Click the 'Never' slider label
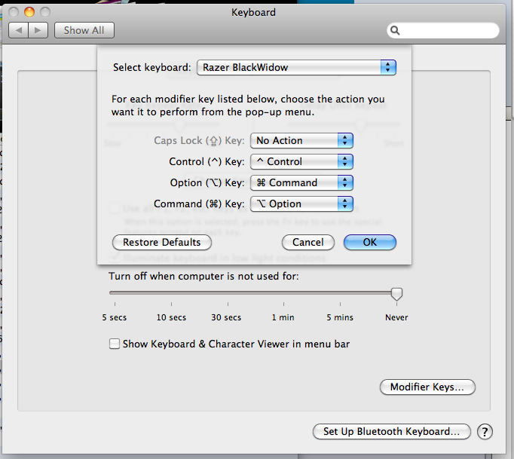The image size is (514, 459). [396, 317]
